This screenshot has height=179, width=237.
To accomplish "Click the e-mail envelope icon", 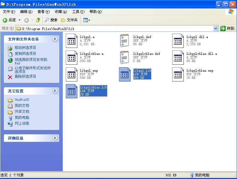I will tap(10, 69).
